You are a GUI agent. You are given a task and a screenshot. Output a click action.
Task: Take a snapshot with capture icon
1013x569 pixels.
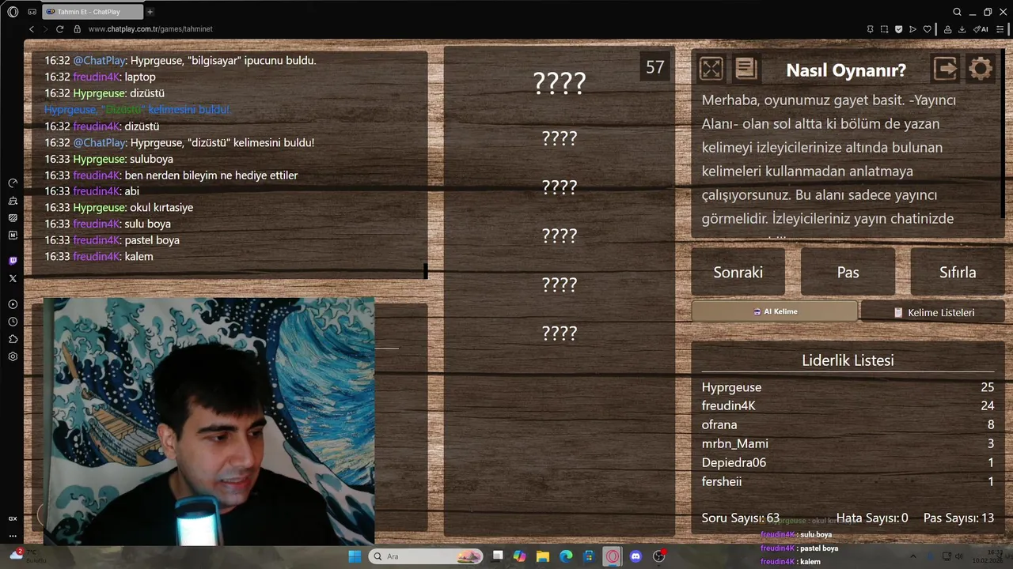coord(885,29)
